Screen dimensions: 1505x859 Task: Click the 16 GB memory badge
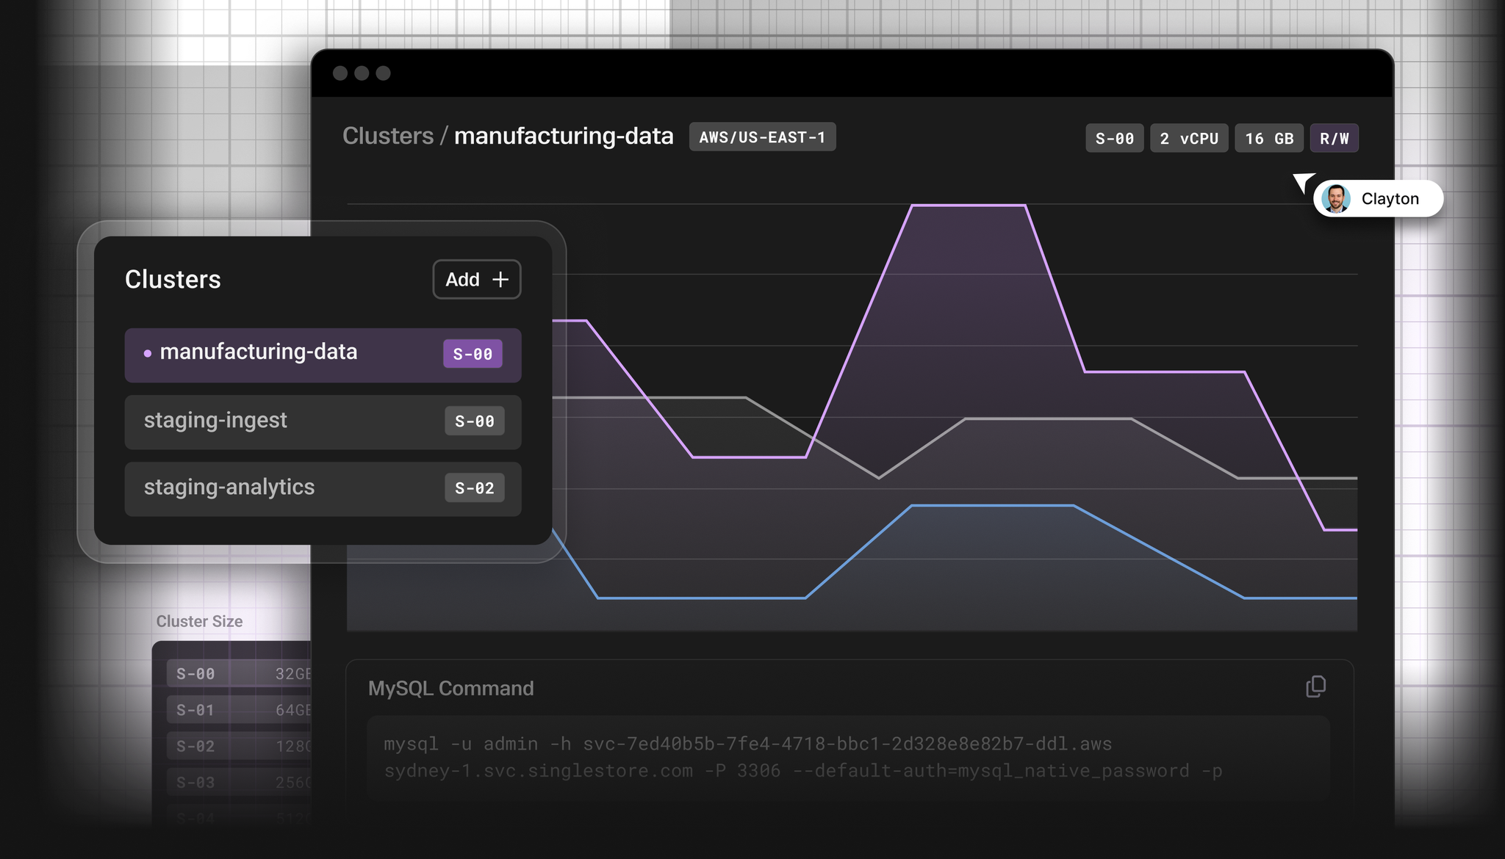coord(1269,139)
